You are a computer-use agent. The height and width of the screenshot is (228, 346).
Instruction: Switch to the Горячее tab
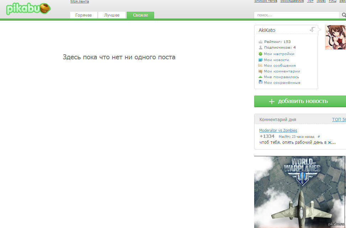pos(83,15)
